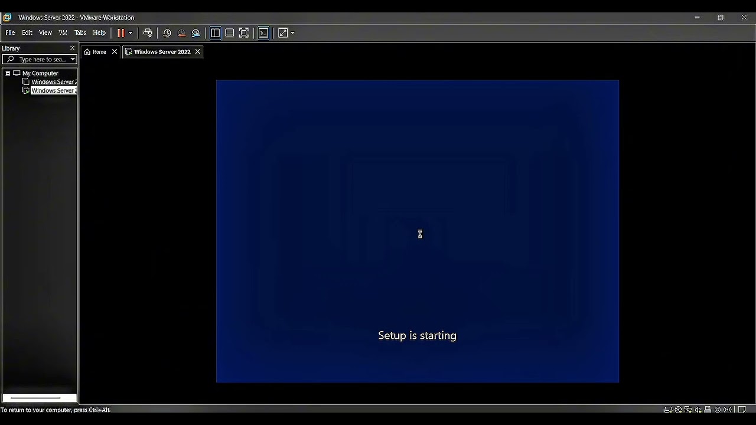Click the Setup is starting text
Image resolution: width=756 pixels, height=425 pixels.
point(417,335)
